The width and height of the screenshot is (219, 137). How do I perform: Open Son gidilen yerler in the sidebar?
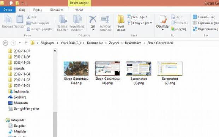24,108
